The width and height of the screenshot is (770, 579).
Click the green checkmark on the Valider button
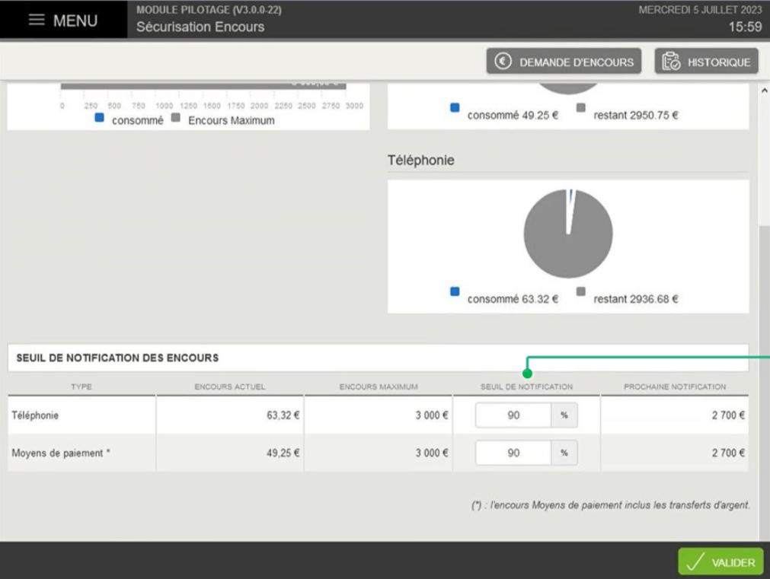694,562
